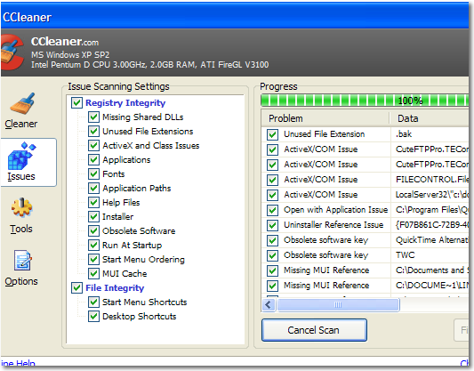Toggle File Integrity group checkbox

pyautogui.click(x=76, y=287)
